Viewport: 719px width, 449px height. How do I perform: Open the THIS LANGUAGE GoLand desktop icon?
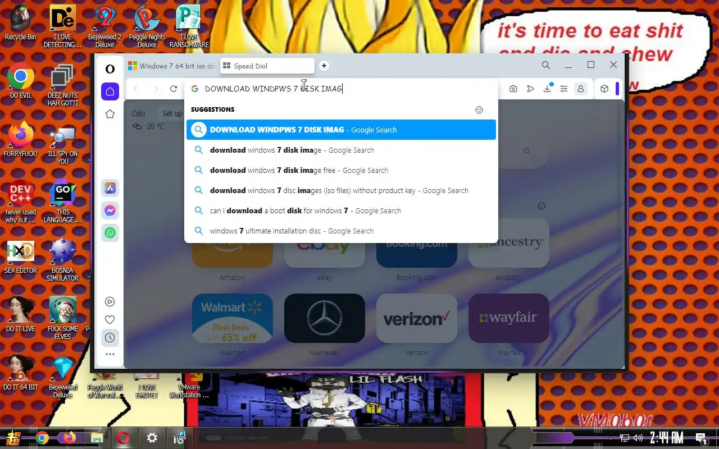[63, 203]
